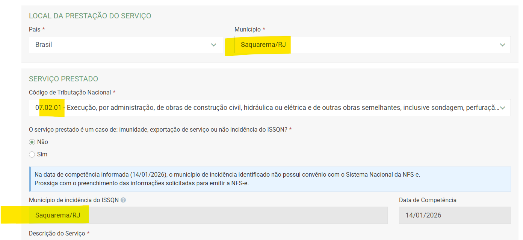The width and height of the screenshot is (523, 240).
Task: Click the Descrição do Serviço label
Action: [57, 233]
